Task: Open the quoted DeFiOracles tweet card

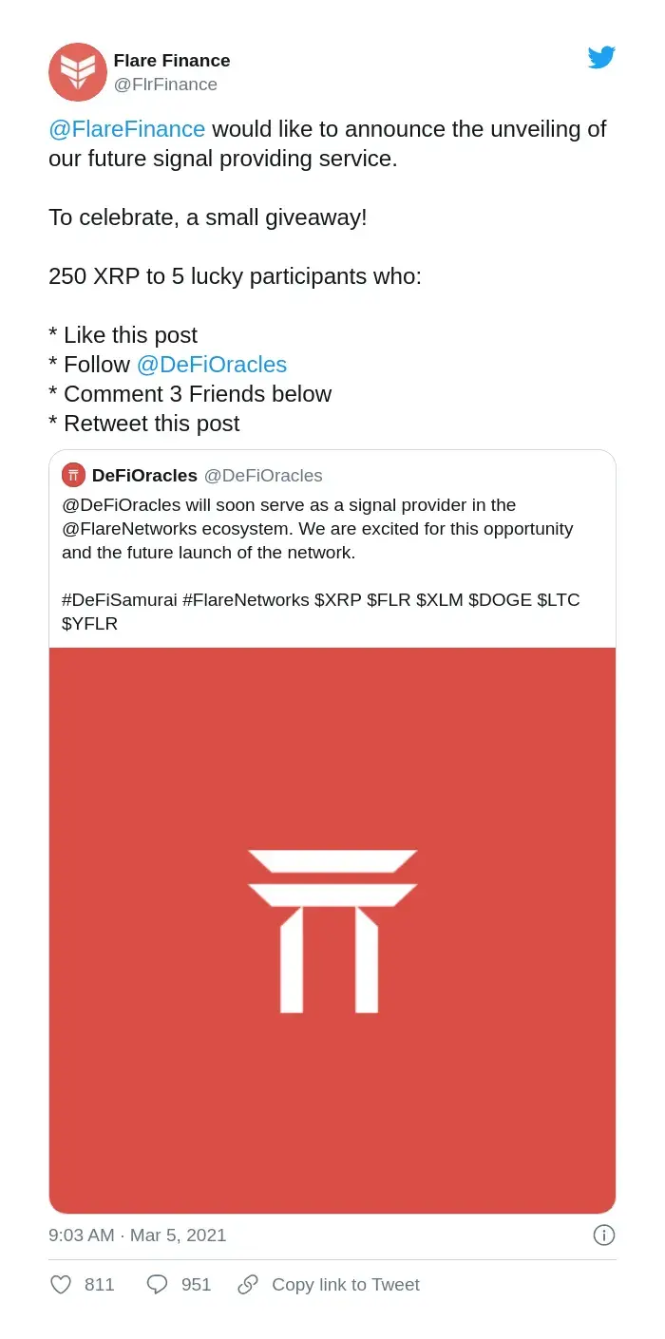Action: point(332,549)
